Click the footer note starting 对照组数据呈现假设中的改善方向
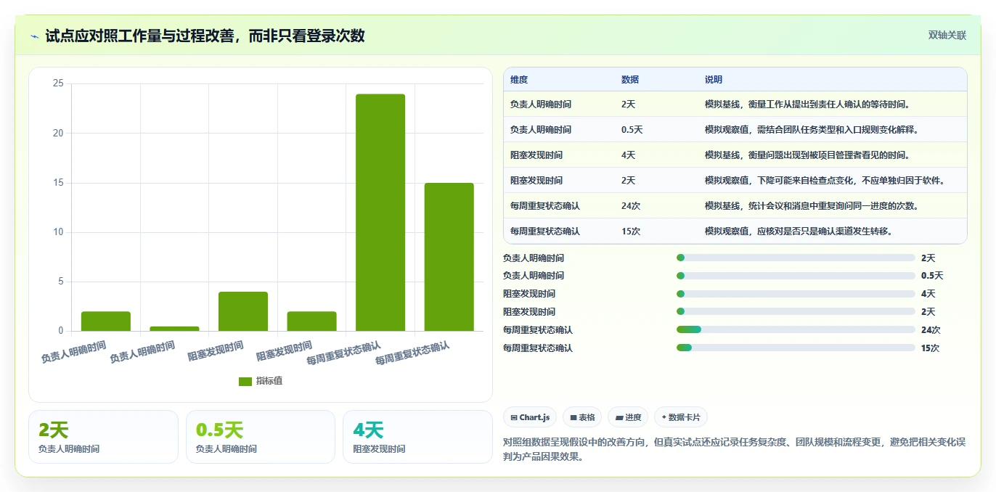 [735, 449]
